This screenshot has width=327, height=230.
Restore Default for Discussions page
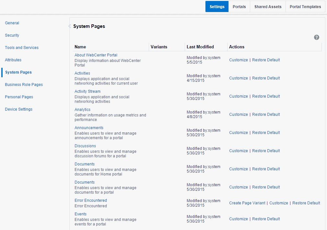click(x=266, y=151)
